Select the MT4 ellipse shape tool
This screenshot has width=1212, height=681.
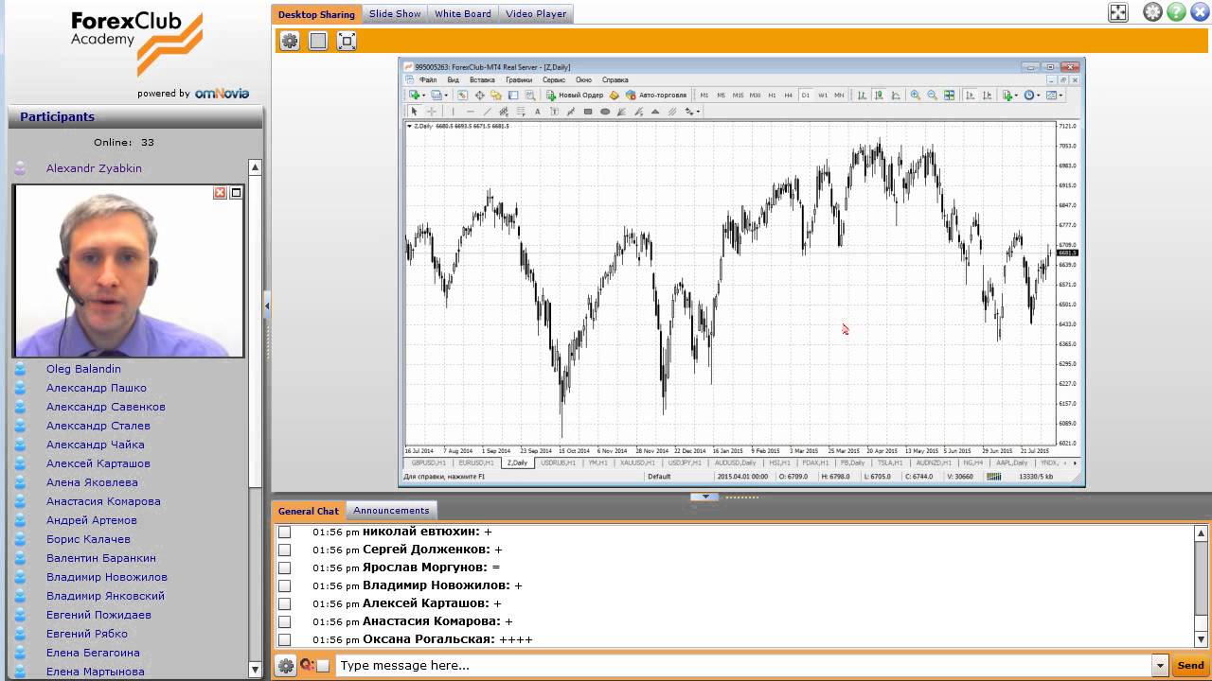(x=605, y=112)
